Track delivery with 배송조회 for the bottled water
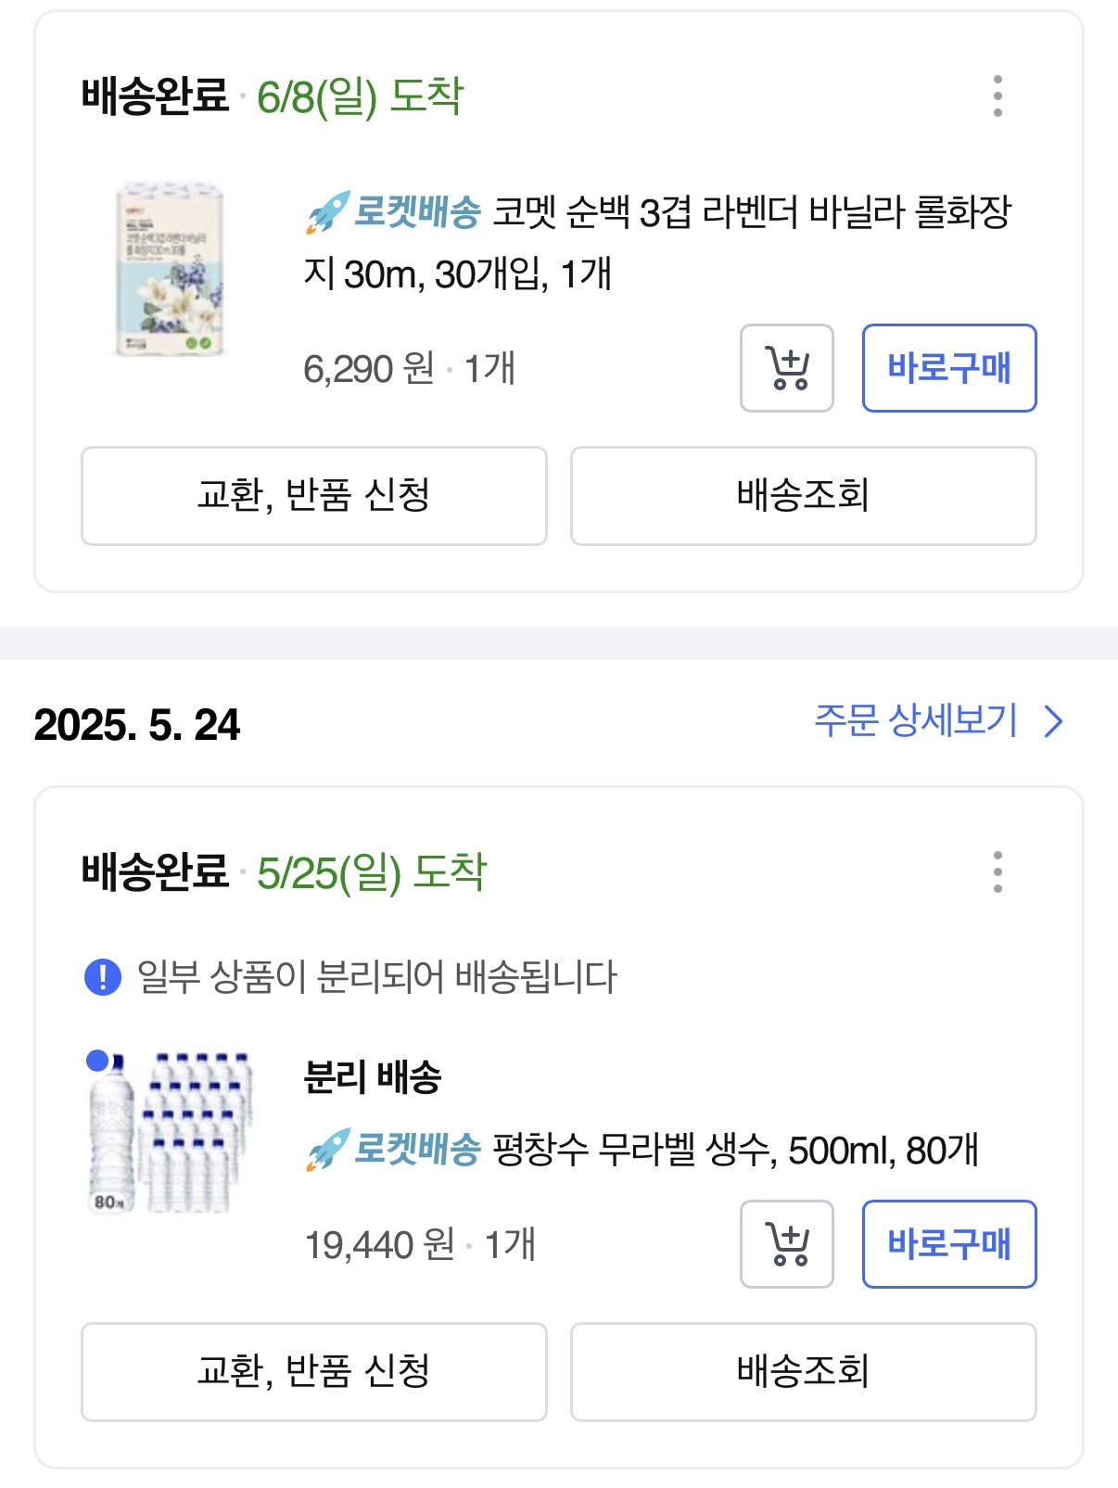1118x1488 pixels. pyautogui.click(x=804, y=1372)
